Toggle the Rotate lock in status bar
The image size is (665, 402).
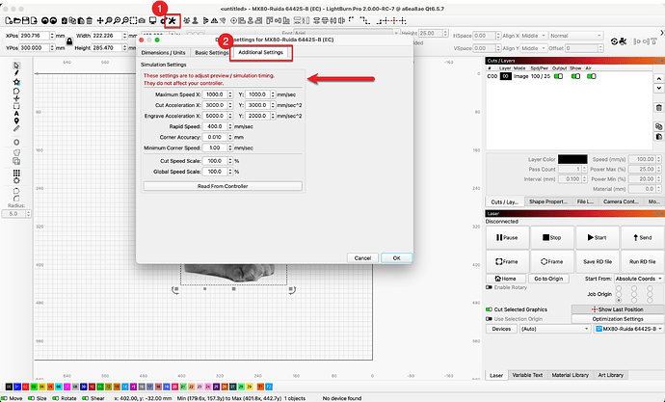56,398
